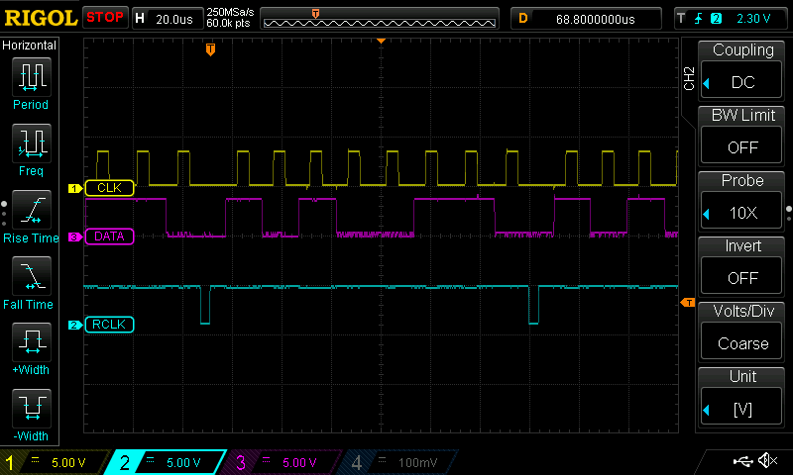This screenshot has width=793, height=475.
Task: Click the muted speaker sound icon
Action: tap(768, 460)
